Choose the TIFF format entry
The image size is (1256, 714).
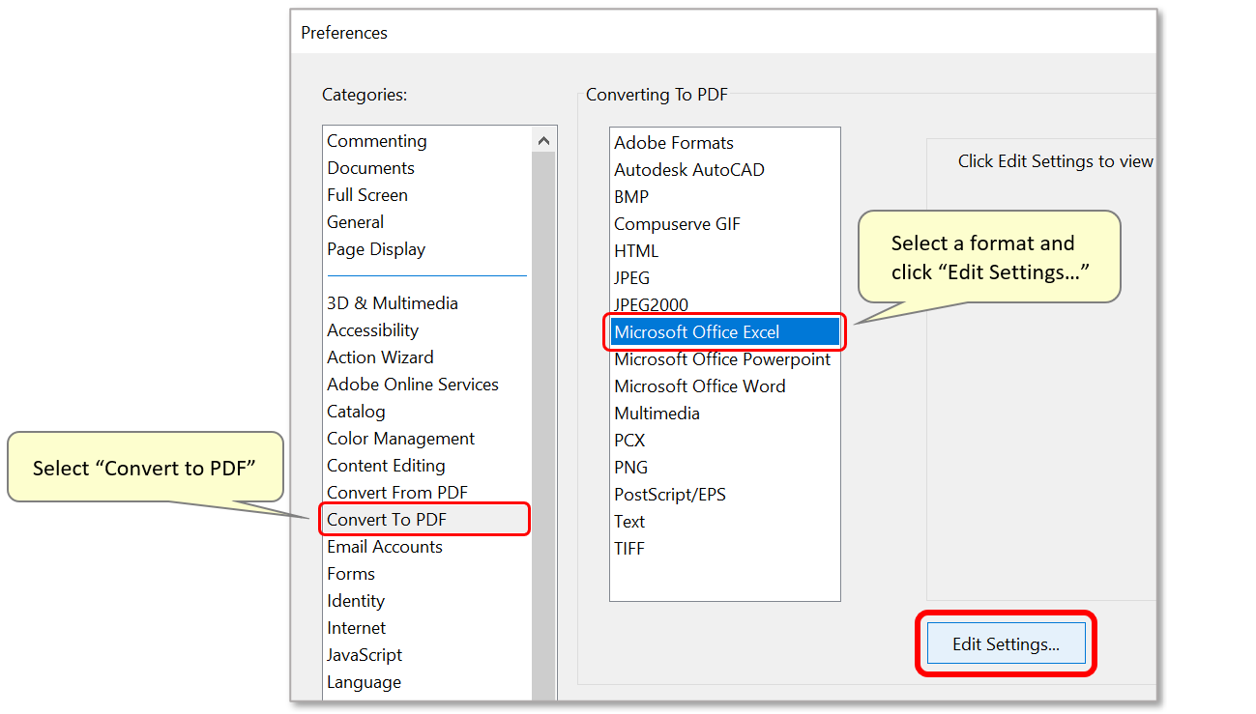[x=629, y=548]
